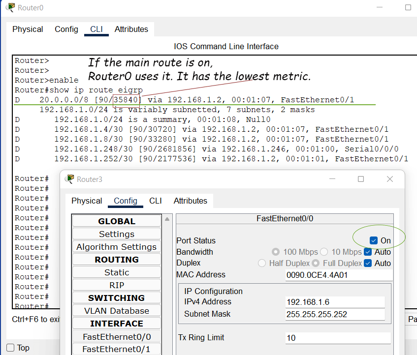Select the 10 Mbps radio button

[x=324, y=252]
